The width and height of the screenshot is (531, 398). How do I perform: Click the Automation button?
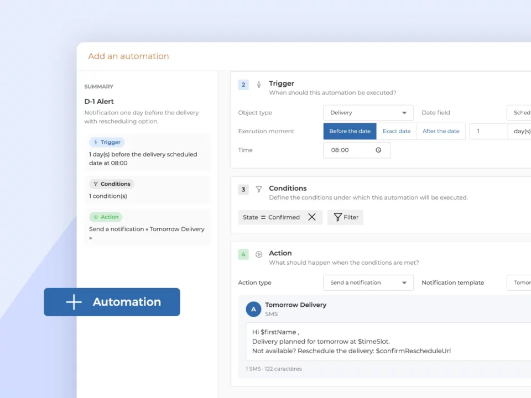112,302
